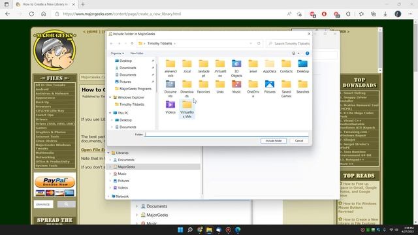This screenshot has width=418, height=235.
Task: Open taskbar Search icon
Action: [190, 230]
